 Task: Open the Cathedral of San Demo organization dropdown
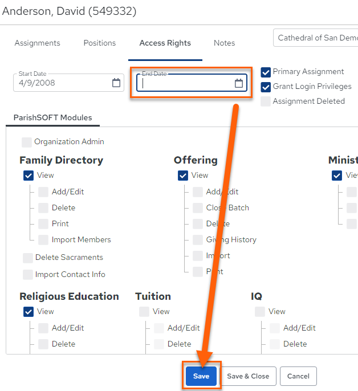(316, 38)
